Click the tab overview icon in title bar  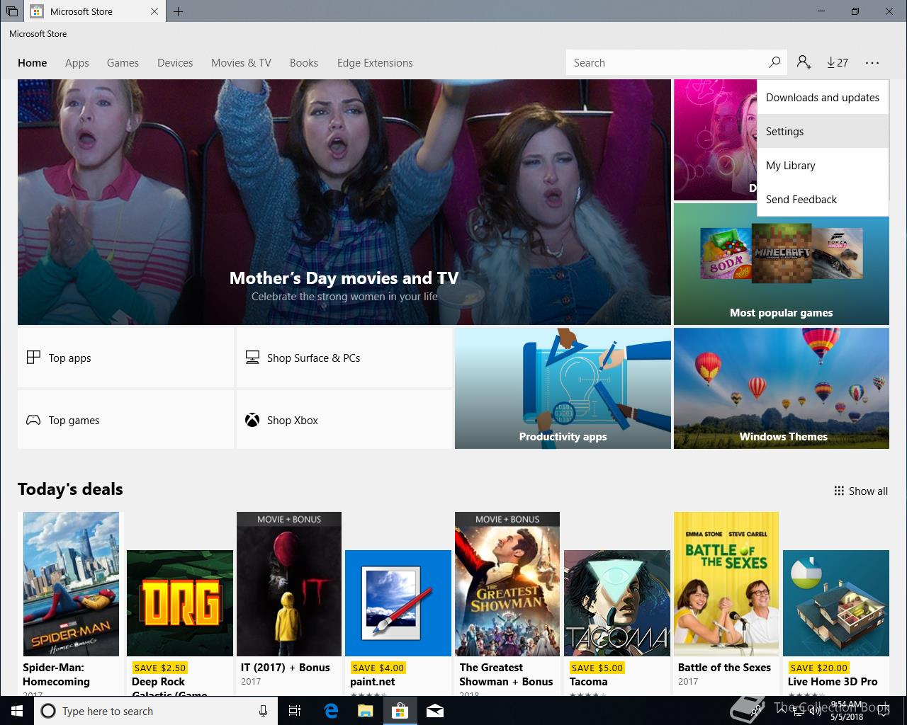point(12,11)
